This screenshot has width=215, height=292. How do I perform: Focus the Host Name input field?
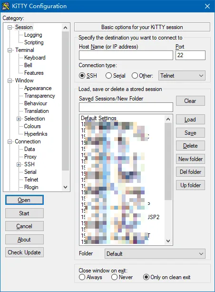click(126, 55)
